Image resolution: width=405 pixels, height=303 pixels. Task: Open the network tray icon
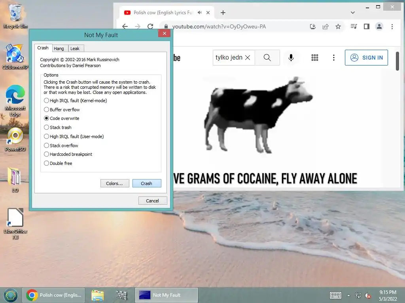pyautogui.click(x=358, y=295)
